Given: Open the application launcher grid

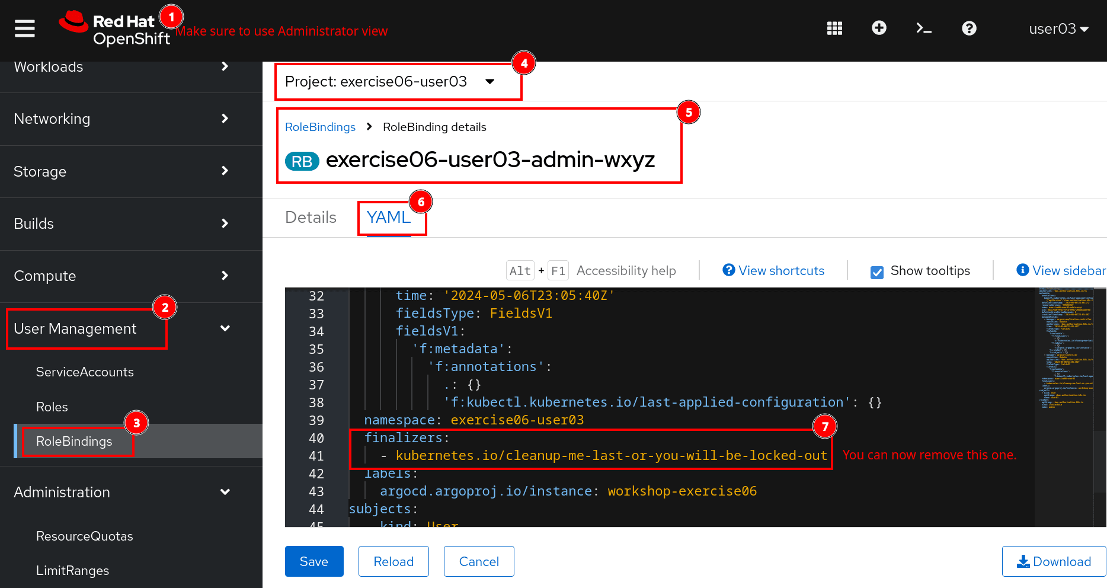Looking at the screenshot, I should 834,28.
